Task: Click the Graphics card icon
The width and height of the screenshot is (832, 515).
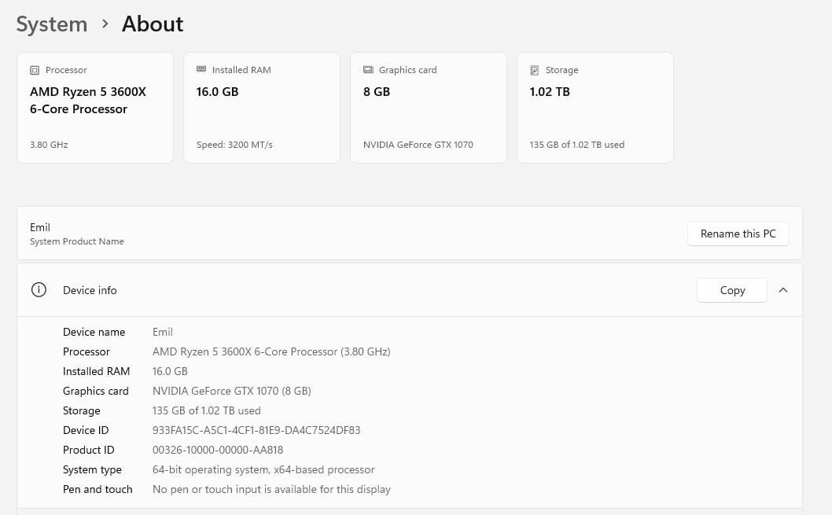Action: coord(368,69)
